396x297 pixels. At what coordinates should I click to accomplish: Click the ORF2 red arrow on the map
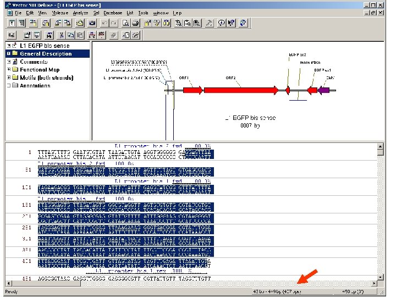[x=241, y=90]
